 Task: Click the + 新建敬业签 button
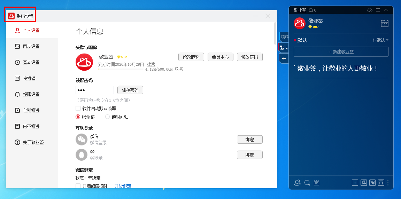(341, 51)
